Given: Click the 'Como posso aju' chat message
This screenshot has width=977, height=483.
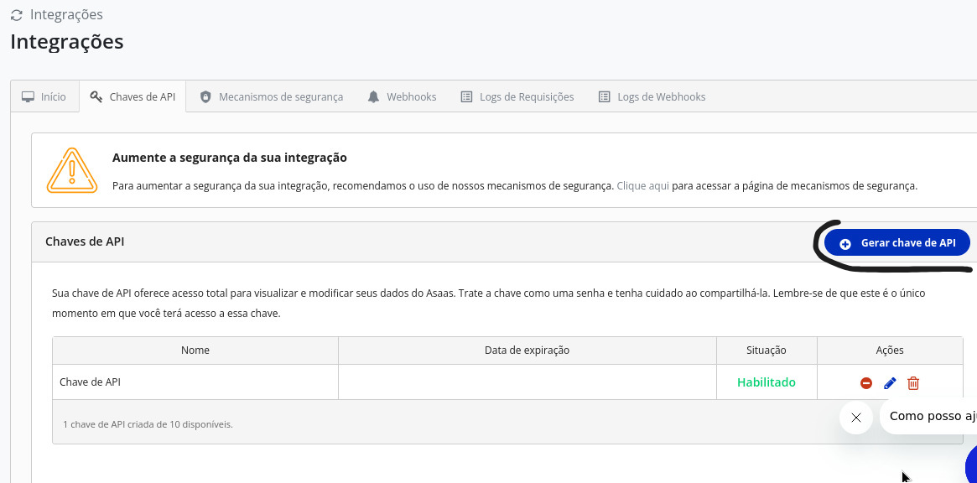Looking at the screenshot, I should (x=931, y=416).
